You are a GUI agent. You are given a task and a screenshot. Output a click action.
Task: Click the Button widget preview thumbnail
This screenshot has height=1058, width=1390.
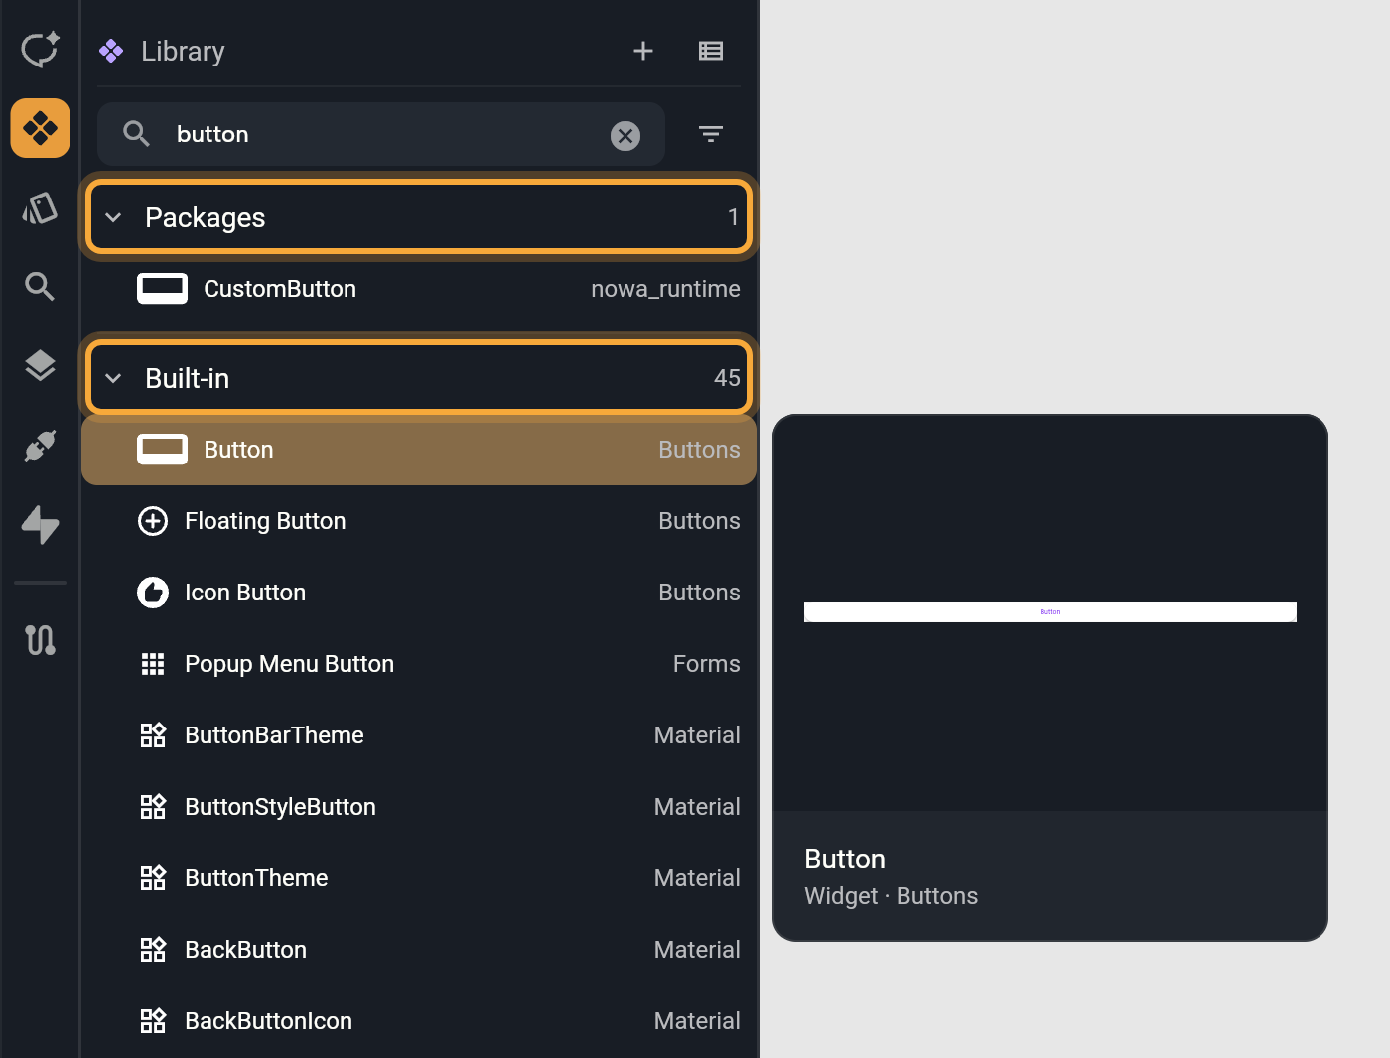(x=1050, y=612)
